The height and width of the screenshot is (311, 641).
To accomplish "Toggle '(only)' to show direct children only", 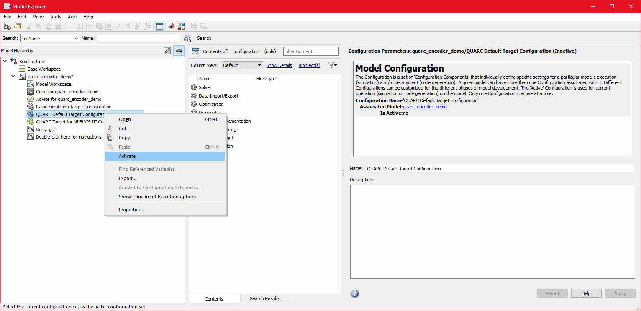I will pos(270,51).
